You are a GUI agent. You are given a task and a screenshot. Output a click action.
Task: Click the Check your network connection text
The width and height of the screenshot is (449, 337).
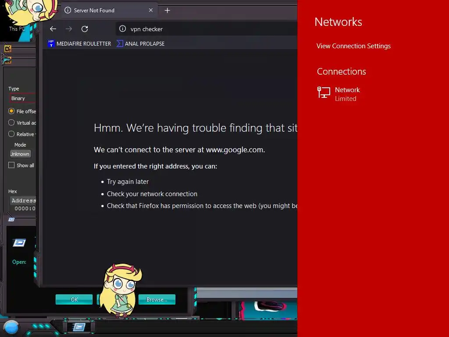click(x=152, y=194)
